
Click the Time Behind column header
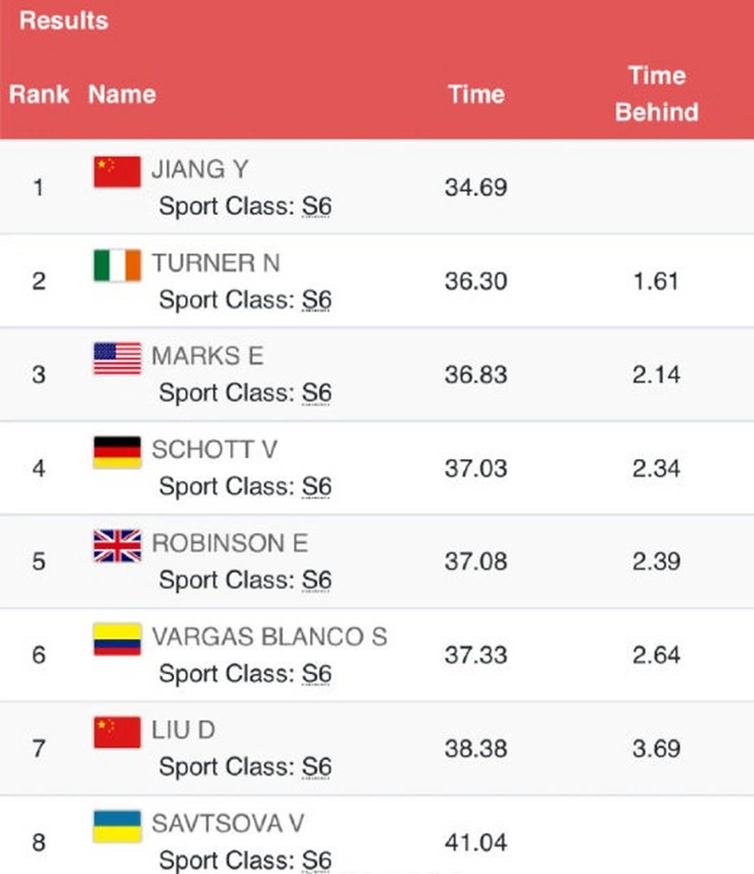[656, 94]
